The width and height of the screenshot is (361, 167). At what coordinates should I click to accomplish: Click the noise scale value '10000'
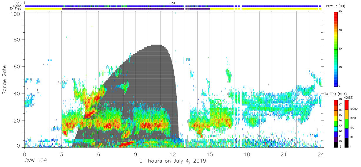[x=354, y=109]
